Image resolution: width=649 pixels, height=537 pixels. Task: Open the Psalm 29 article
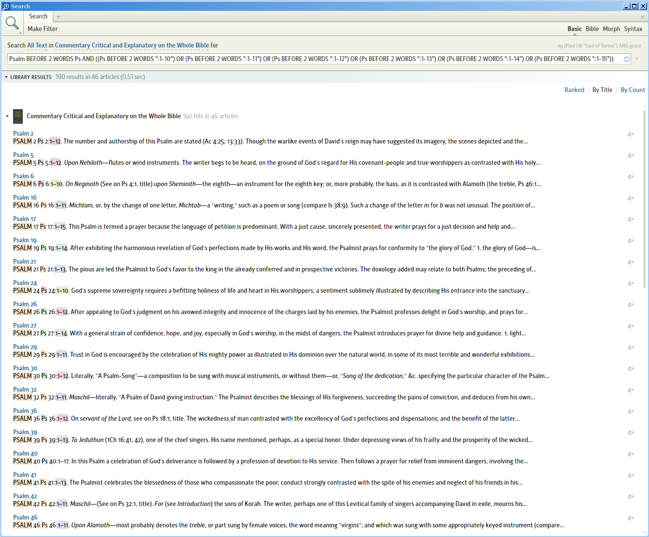[x=25, y=347]
